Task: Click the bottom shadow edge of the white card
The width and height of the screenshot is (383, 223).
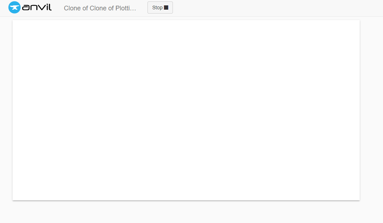Action: [186, 200]
